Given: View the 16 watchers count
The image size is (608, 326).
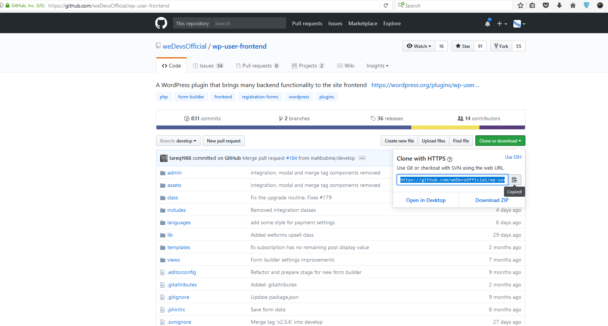Looking at the screenshot, I should 441,46.
